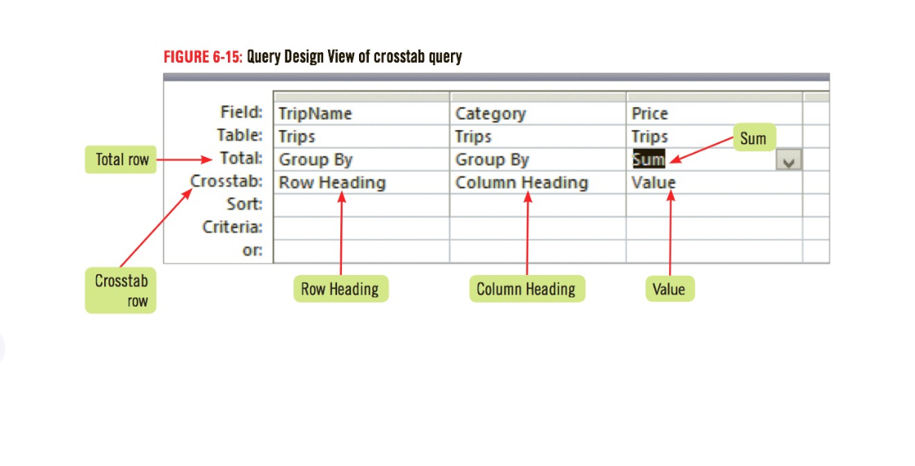Screen dimensions: 915x466
Task: Click the Trips table cell under TripName
Action: point(361,137)
